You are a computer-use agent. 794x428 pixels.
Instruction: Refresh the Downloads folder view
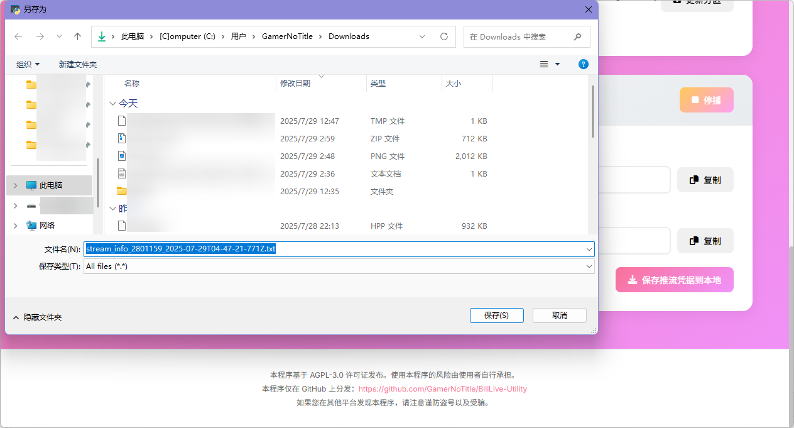tap(443, 36)
